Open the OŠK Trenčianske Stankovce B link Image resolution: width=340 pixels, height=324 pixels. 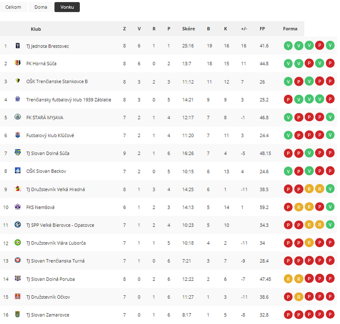[57, 81]
